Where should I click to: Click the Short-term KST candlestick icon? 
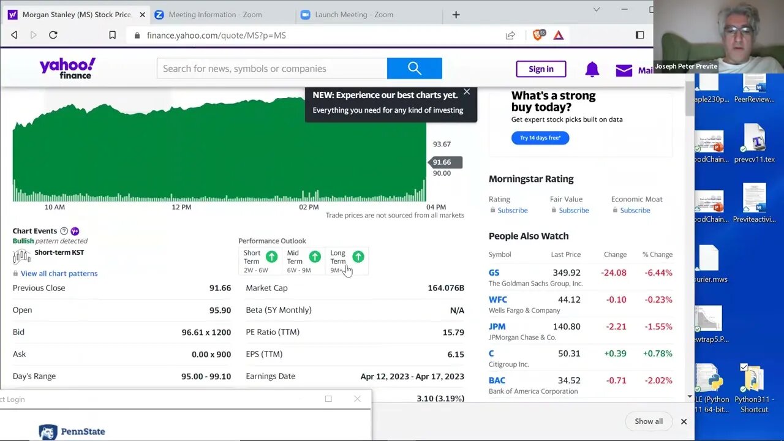point(21,256)
